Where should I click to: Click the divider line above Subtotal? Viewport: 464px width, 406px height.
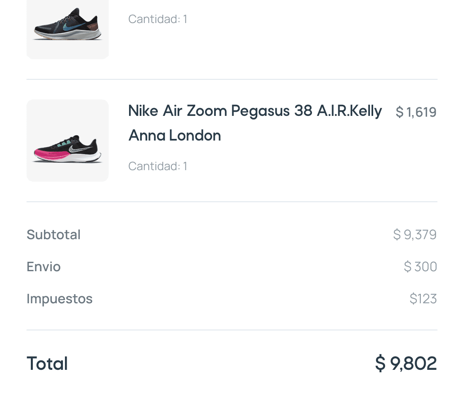point(232,202)
